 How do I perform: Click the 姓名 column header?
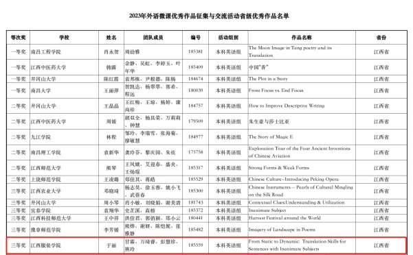click(x=111, y=37)
